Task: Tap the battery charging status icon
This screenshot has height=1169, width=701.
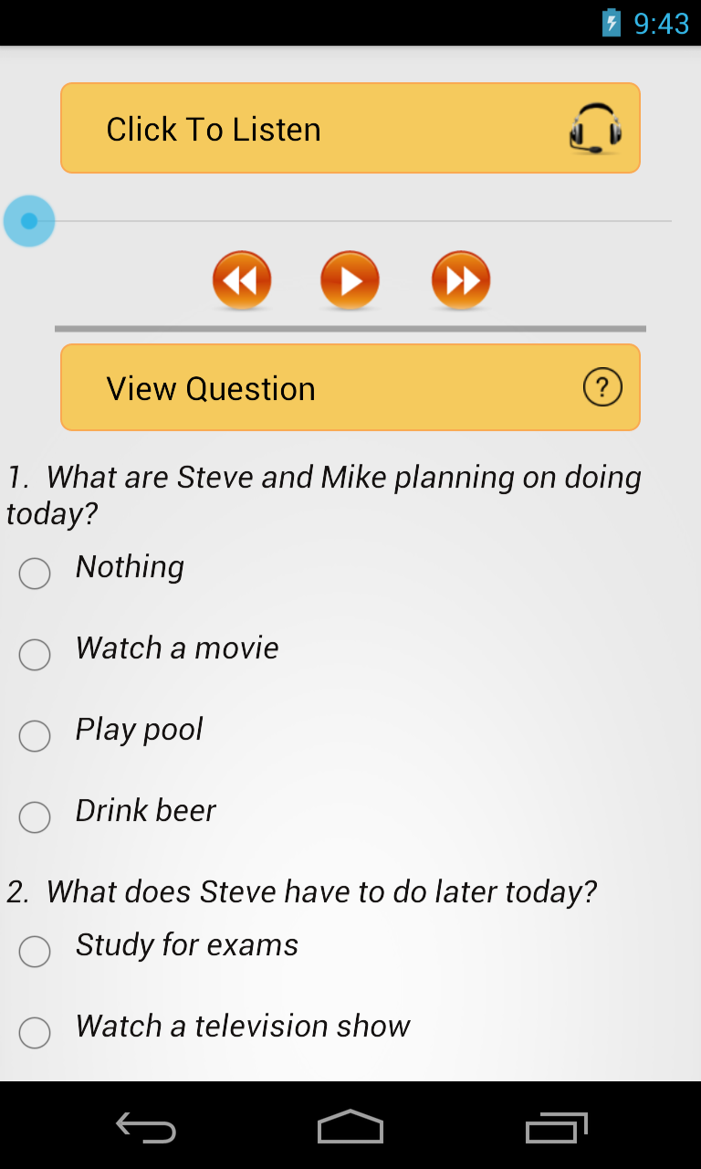Action: coord(612,23)
